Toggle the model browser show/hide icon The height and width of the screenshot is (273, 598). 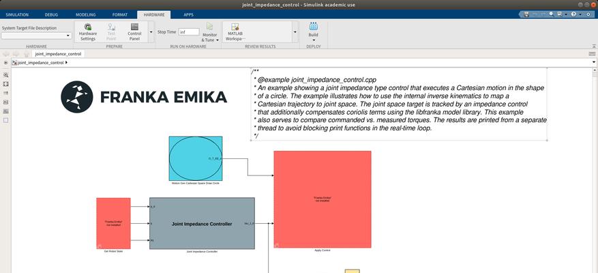5,63
